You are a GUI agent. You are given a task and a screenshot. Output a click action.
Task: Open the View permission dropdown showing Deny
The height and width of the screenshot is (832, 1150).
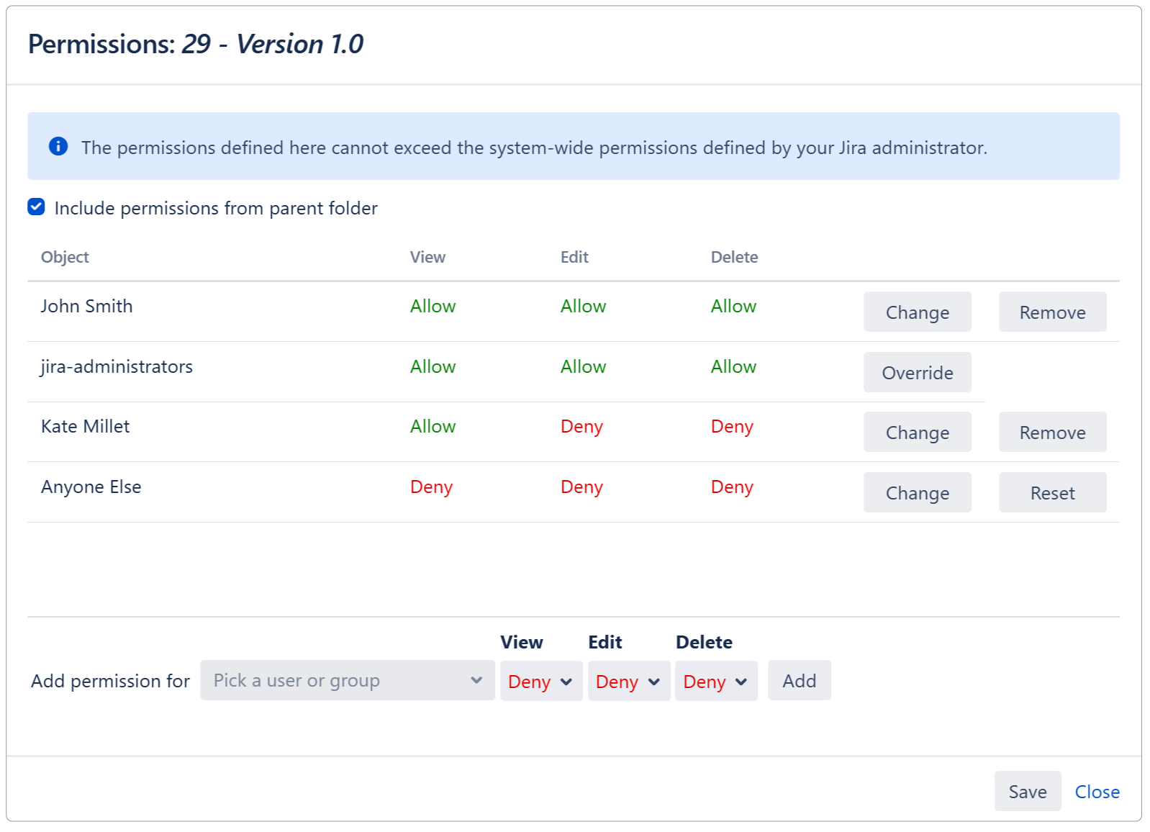(x=540, y=681)
